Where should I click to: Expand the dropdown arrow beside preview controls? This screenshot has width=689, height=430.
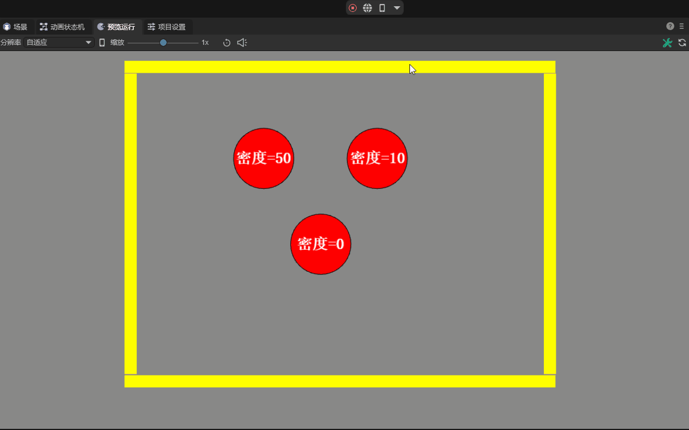pyautogui.click(x=397, y=8)
